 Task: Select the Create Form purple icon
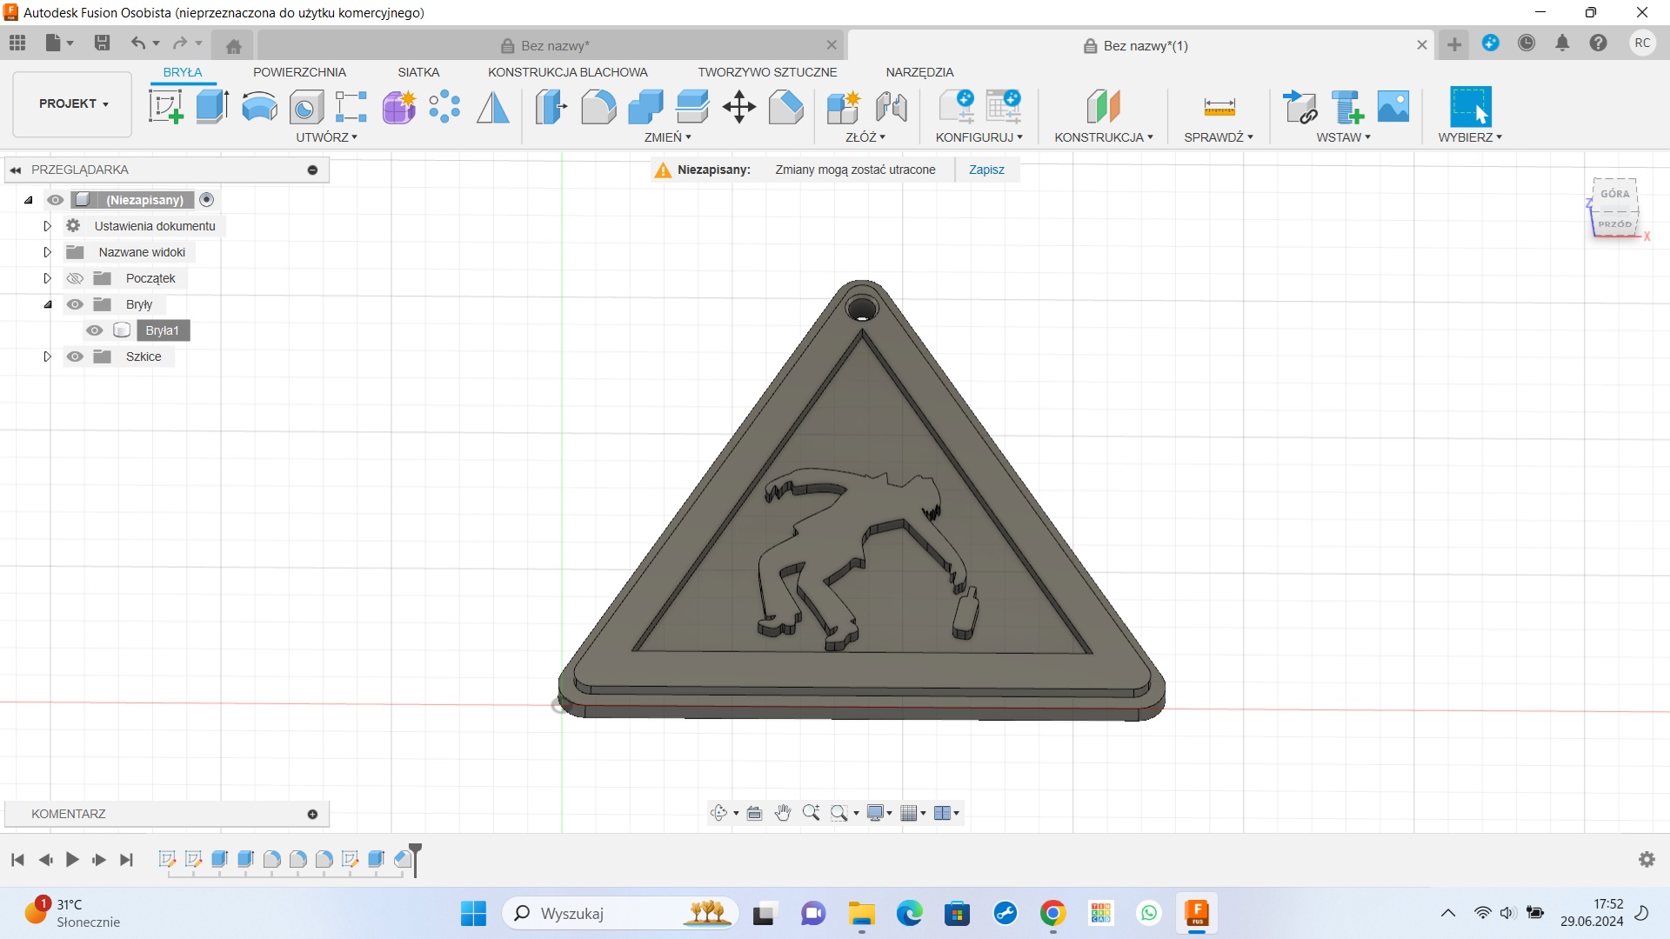coord(399,107)
